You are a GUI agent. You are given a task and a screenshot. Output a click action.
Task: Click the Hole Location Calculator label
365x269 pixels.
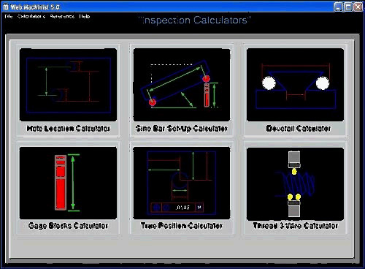[x=69, y=129]
